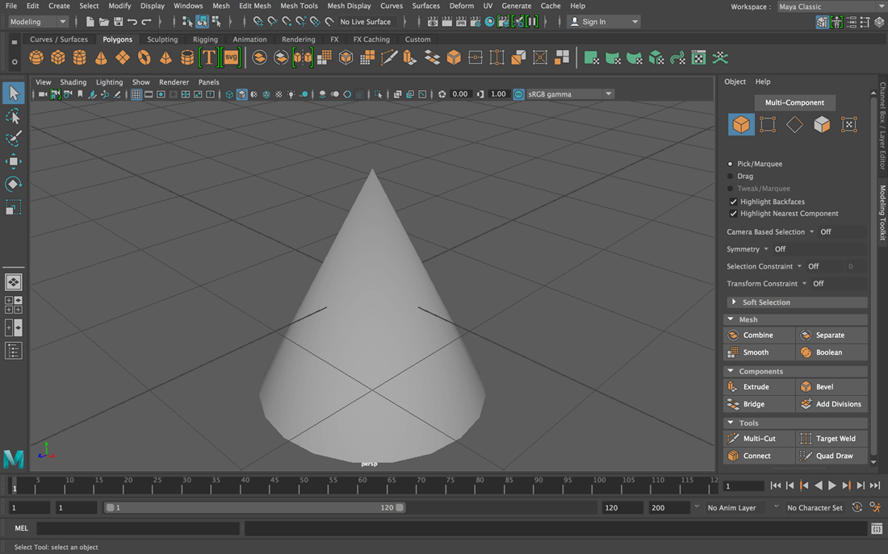888x554 pixels.
Task: Click the playback range slider bar
Action: [x=254, y=507]
